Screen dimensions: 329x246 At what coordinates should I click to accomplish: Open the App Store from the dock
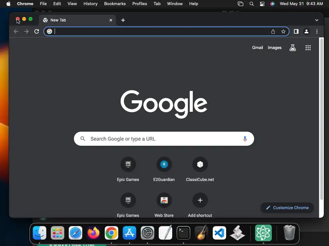pyautogui.click(x=129, y=233)
